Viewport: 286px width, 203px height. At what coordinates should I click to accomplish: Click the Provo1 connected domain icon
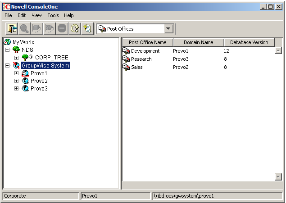tap(25, 73)
